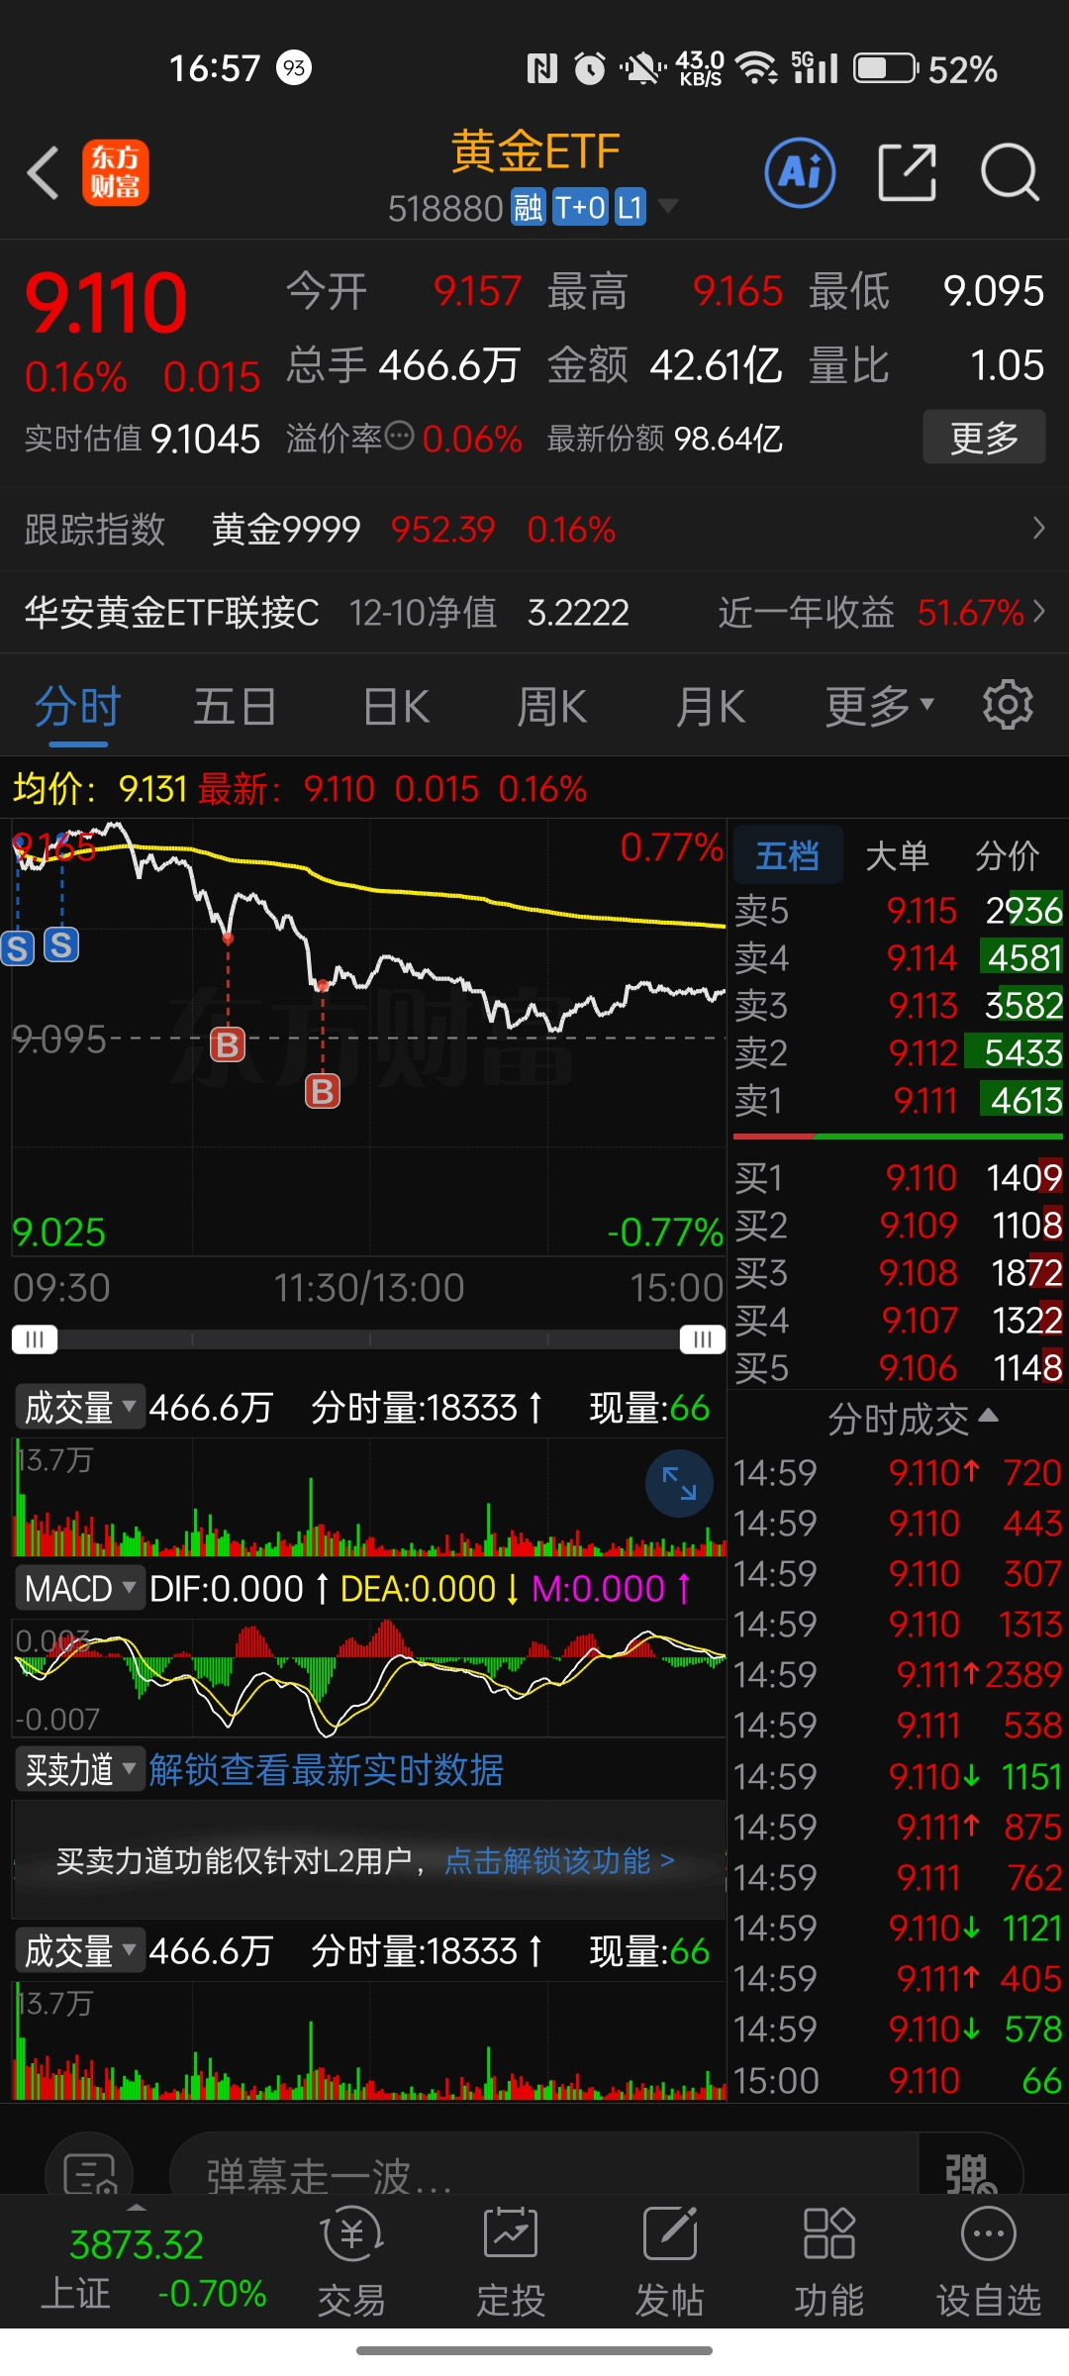Tap the 更多 quote details button
The height and width of the screenshot is (2376, 1069).
click(x=984, y=437)
